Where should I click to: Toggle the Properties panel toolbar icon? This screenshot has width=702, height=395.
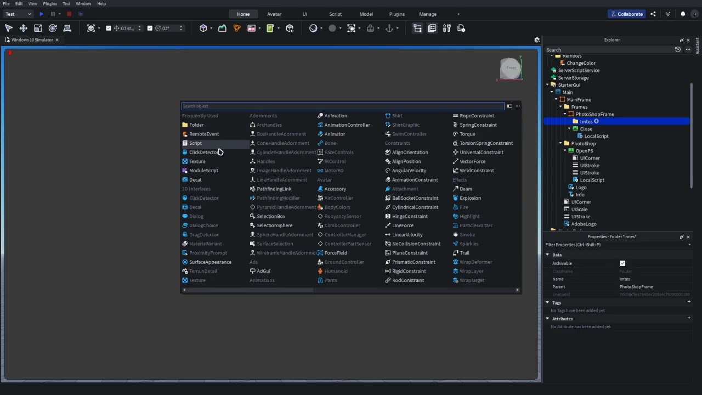click(432, 28)
